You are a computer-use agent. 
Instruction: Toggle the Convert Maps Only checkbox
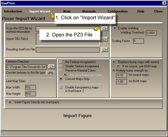61,79
